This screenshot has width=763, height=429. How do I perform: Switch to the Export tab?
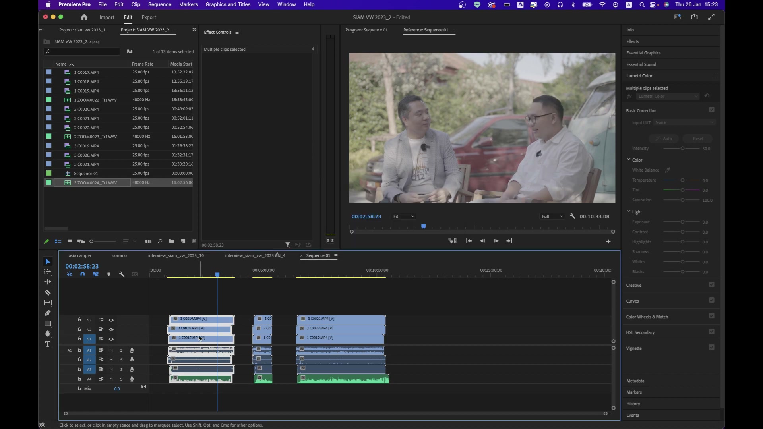point(149,17)
